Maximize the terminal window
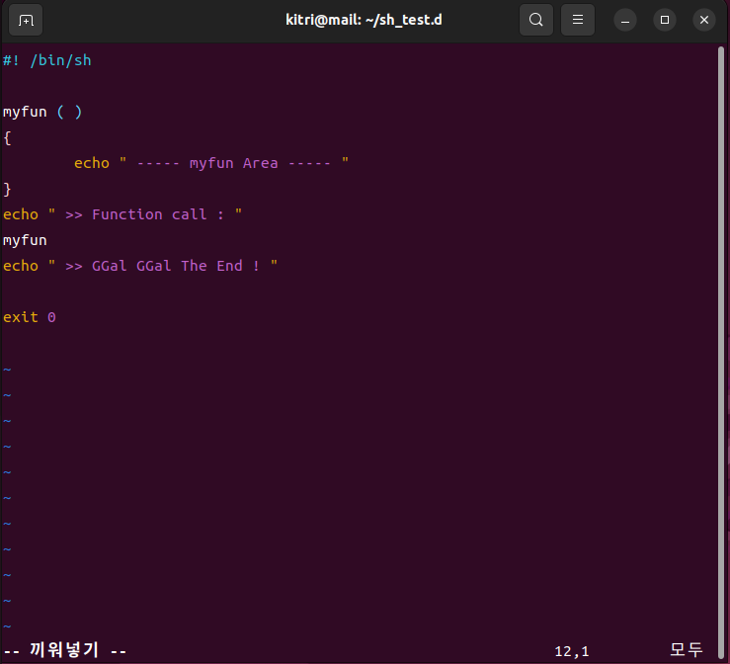Image resolution: width=730 pixels, height=664 pixels. (665, 20)
